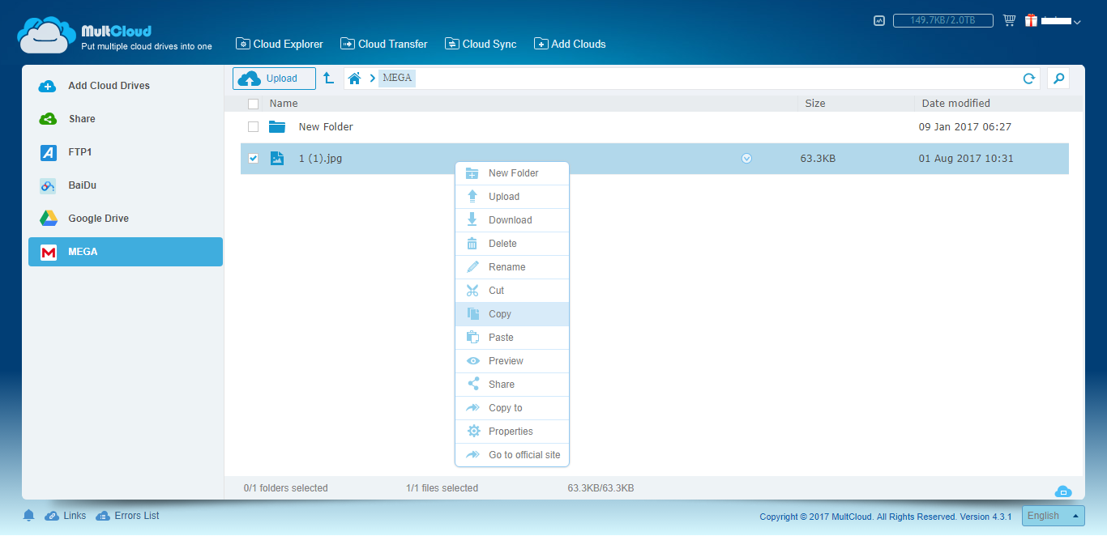Check the New Folder checkbox
This screenshot has width=1107, height=536.
pos(254,127)
